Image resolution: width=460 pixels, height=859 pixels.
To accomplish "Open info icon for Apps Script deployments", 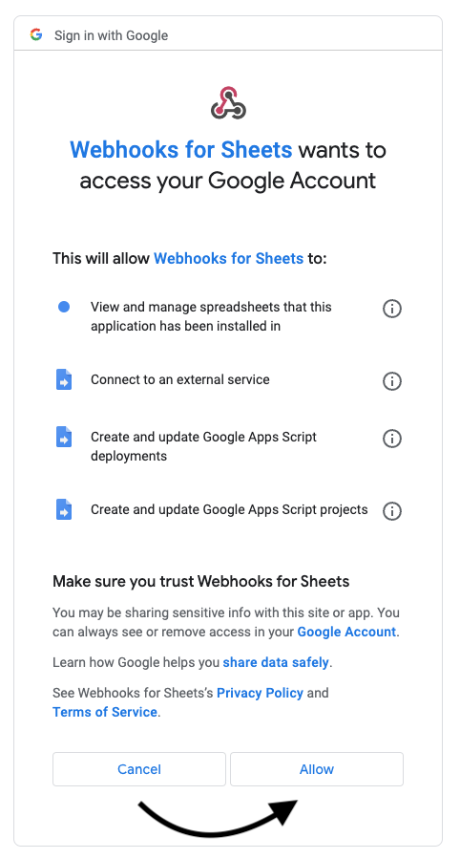I will (x=391, y=439).
